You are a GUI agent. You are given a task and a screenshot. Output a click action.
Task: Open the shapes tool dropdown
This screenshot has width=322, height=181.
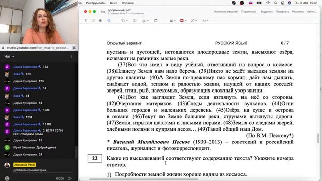(124, 20)
